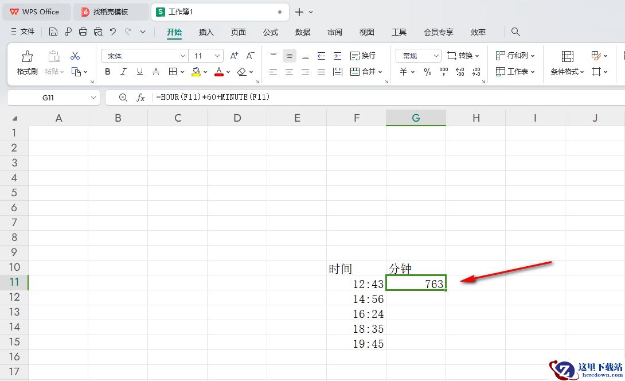Click the Redo arrow
The width and height of the screenshot is (625, 381).
tap(128, 32)
